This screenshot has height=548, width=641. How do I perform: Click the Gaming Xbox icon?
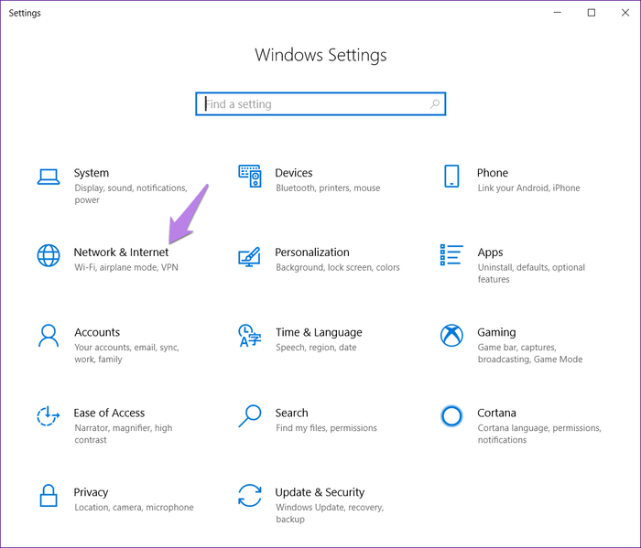[x=451, y=335]
